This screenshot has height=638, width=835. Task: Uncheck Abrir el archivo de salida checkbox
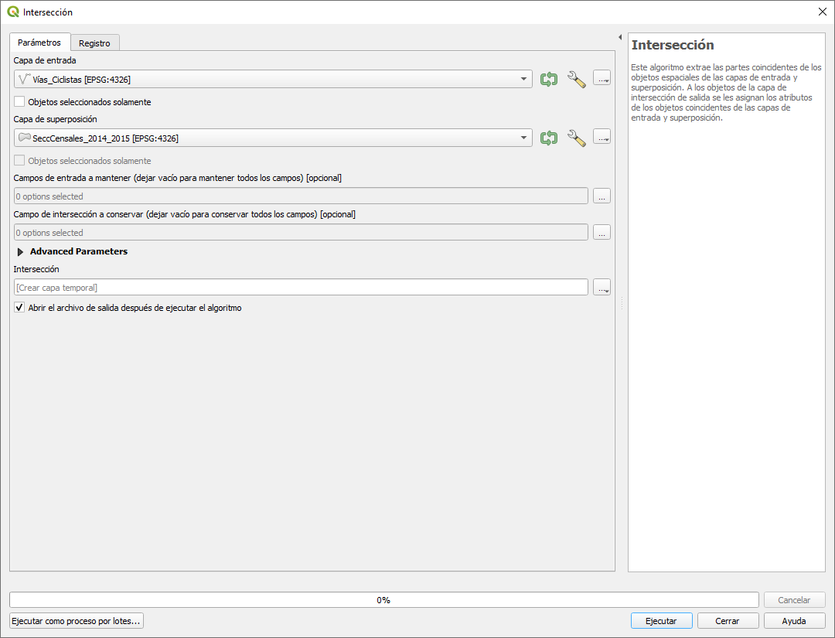pos(19,307)
